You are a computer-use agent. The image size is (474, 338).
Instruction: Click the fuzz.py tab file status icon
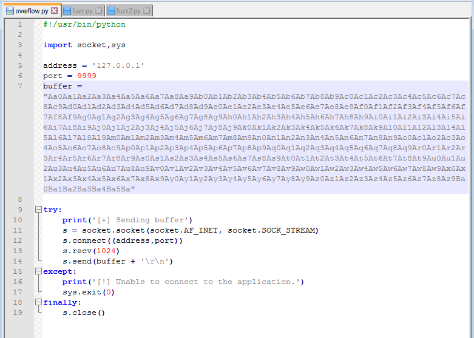[x=67, y=11]
